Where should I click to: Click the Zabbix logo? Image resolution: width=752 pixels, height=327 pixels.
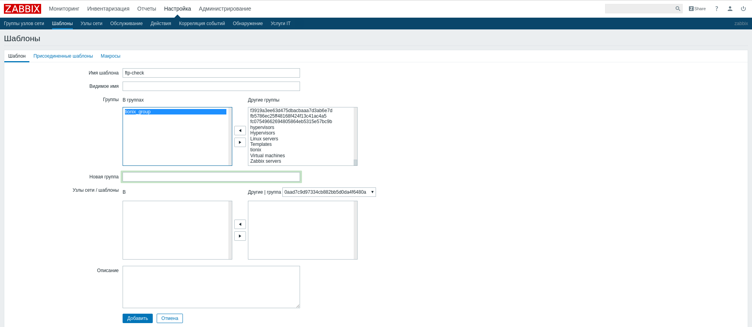coord(22,9)
